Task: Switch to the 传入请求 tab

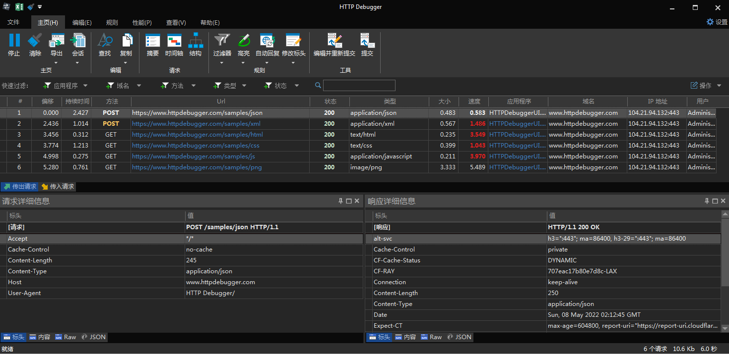Action: [58, 187]
